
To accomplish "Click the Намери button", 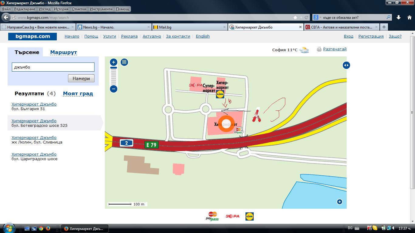I will coord(81,78).
